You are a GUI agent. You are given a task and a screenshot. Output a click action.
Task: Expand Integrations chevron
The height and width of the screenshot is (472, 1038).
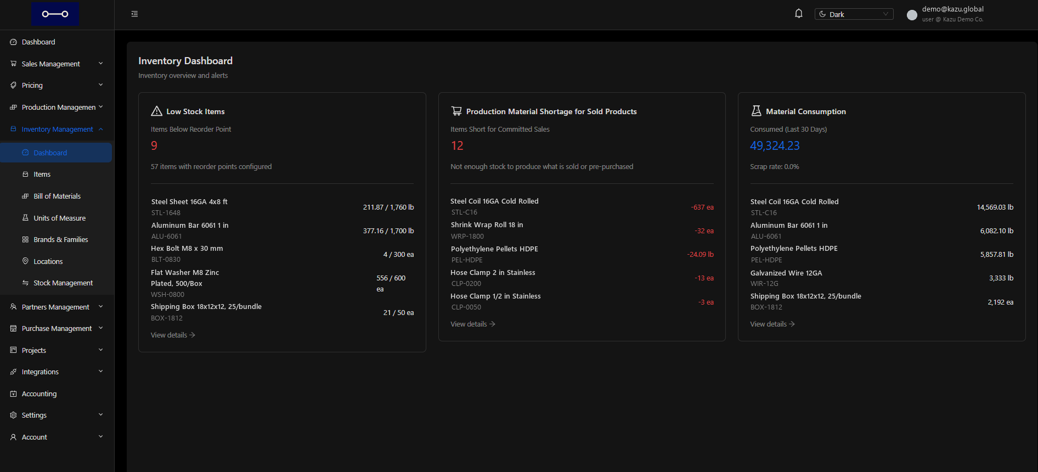[101, 372]
